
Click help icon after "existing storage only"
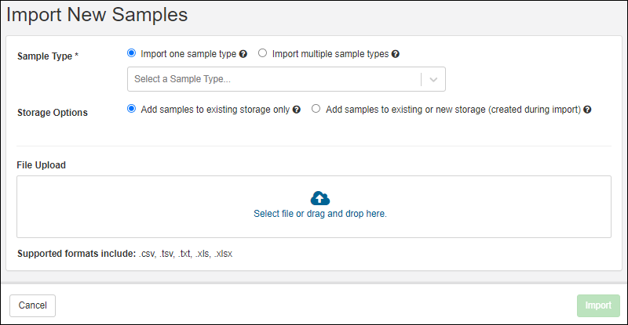(x=297, y=110)
